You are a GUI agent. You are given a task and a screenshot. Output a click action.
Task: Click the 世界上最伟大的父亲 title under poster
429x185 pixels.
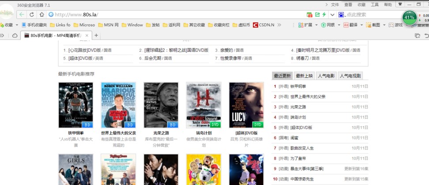(x=118, y=133)
